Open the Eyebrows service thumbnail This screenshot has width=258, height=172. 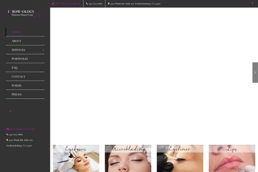coord(76,158)
